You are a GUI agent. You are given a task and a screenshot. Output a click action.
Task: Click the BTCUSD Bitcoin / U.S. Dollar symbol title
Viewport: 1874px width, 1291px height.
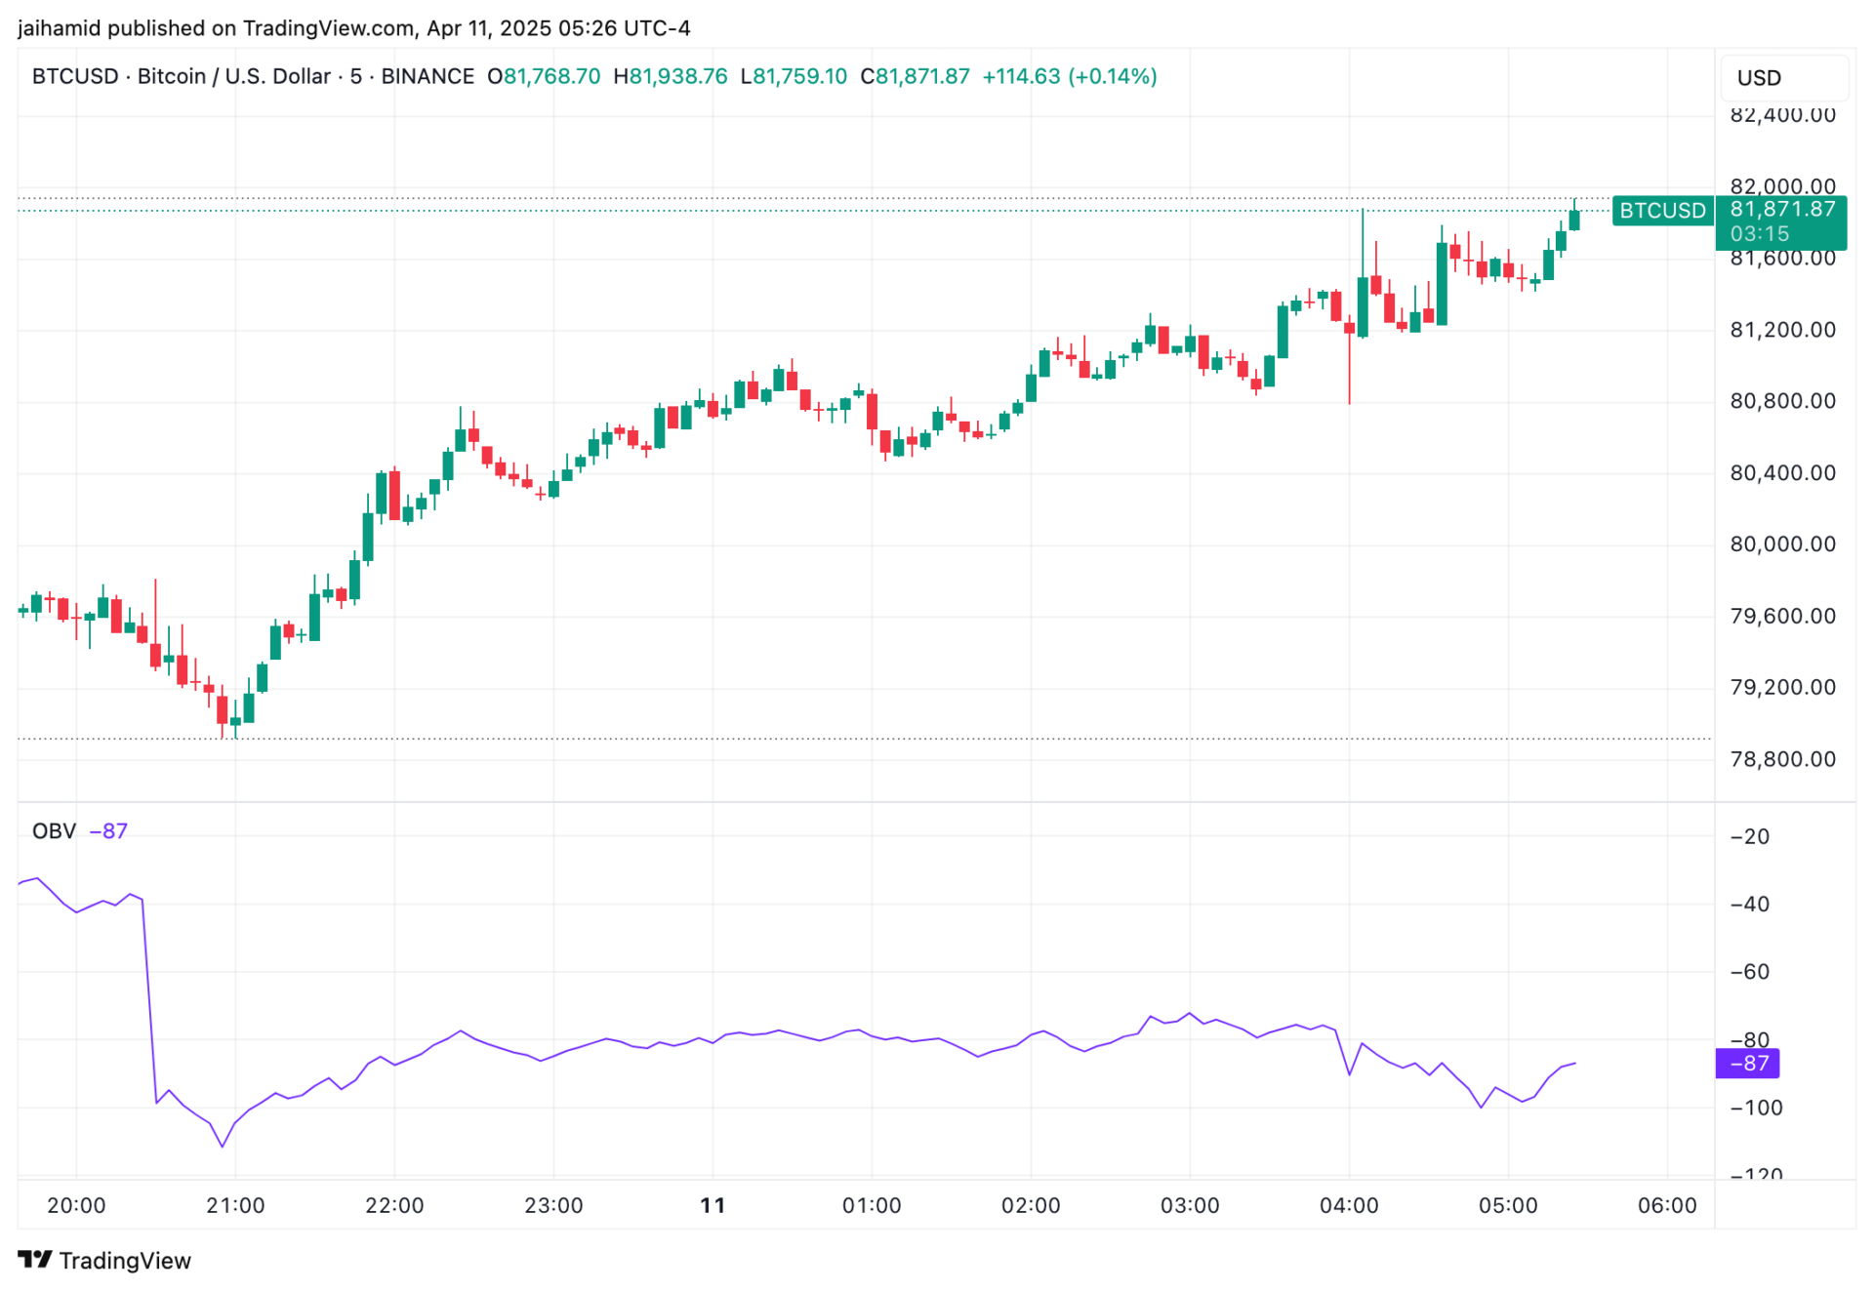point(181,76)
